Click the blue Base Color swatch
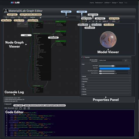 pos(115,69)
